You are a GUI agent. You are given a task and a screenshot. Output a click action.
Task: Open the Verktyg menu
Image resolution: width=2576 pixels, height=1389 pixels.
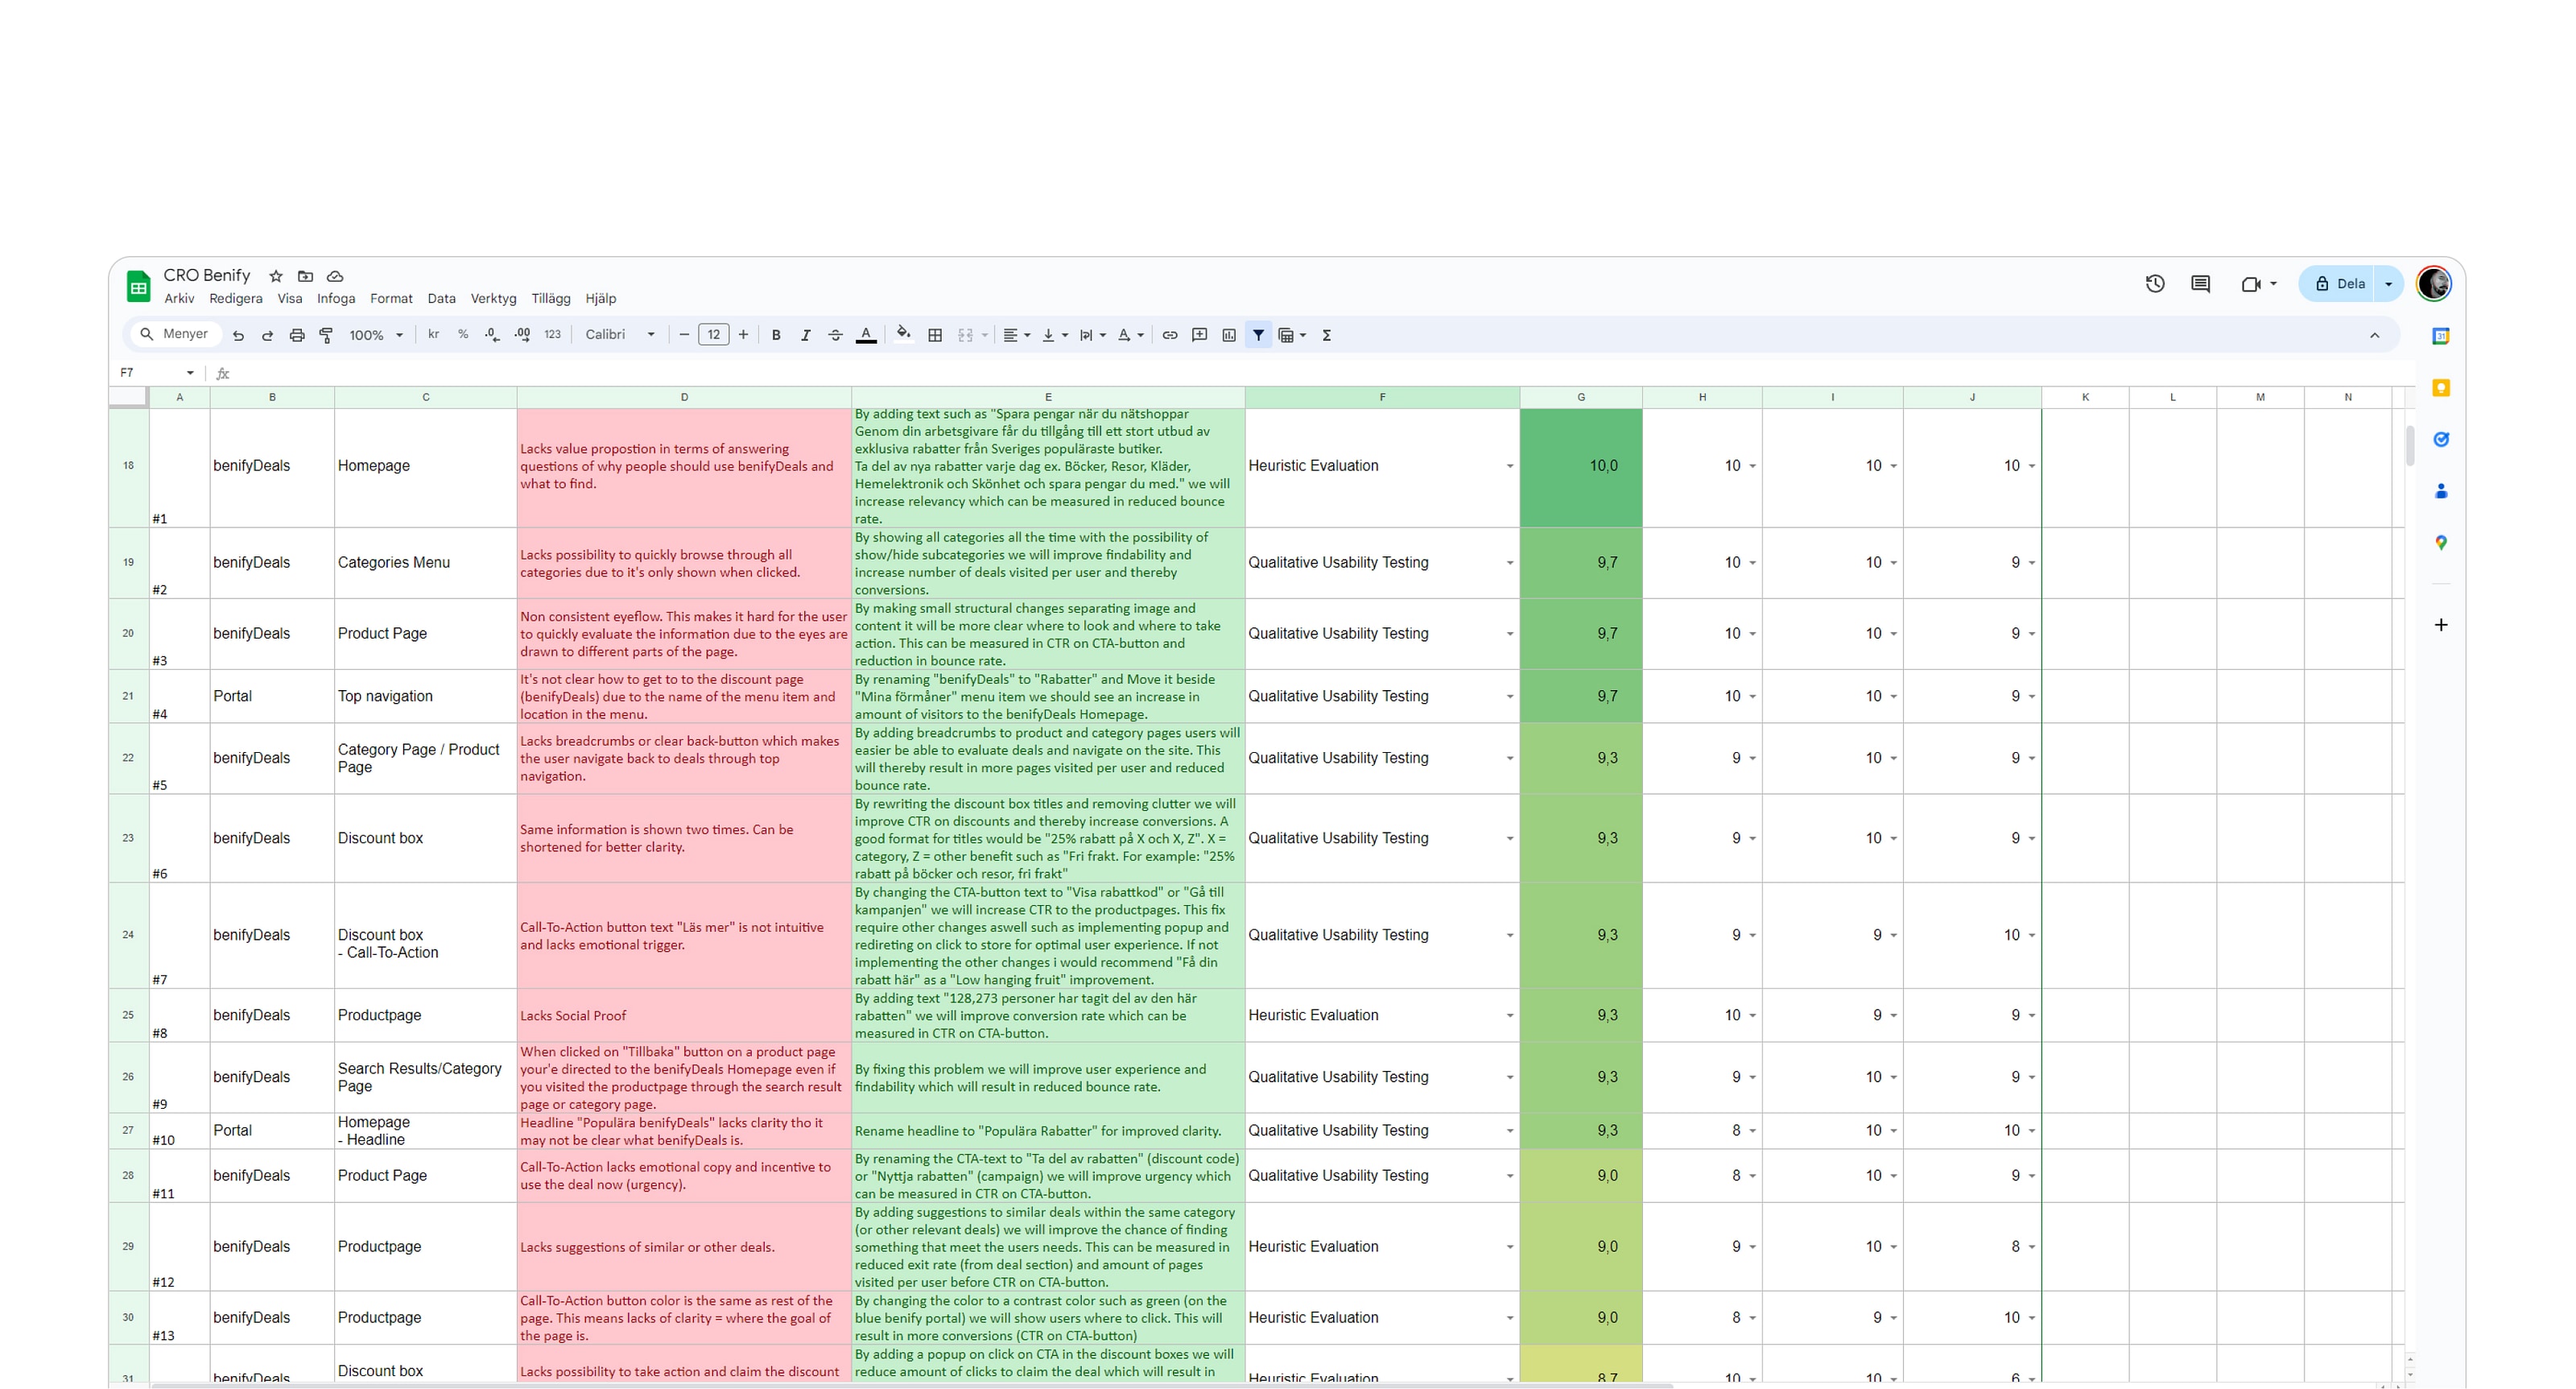pos(493,298)
